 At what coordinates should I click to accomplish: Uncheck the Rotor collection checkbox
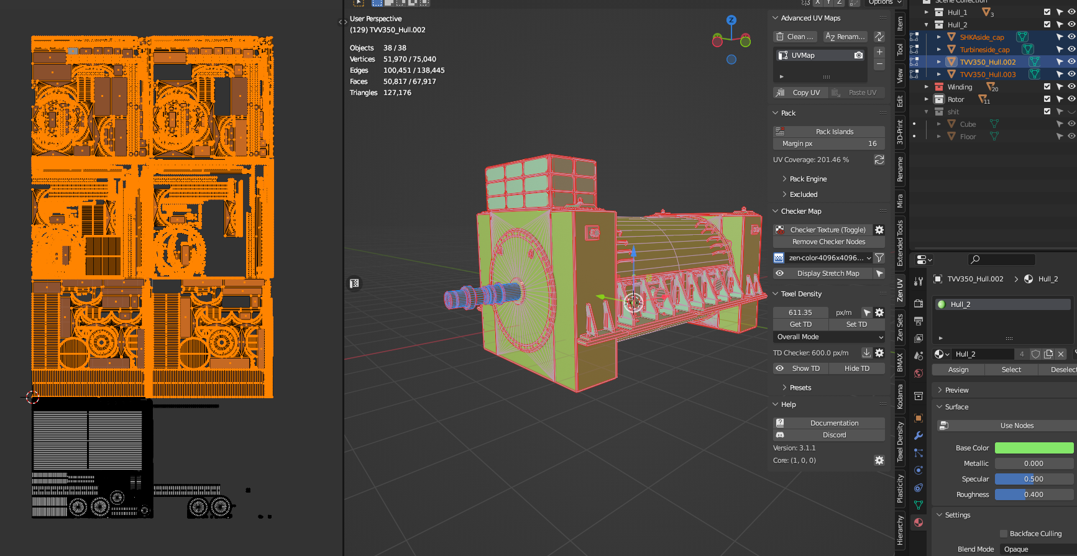1047,99
